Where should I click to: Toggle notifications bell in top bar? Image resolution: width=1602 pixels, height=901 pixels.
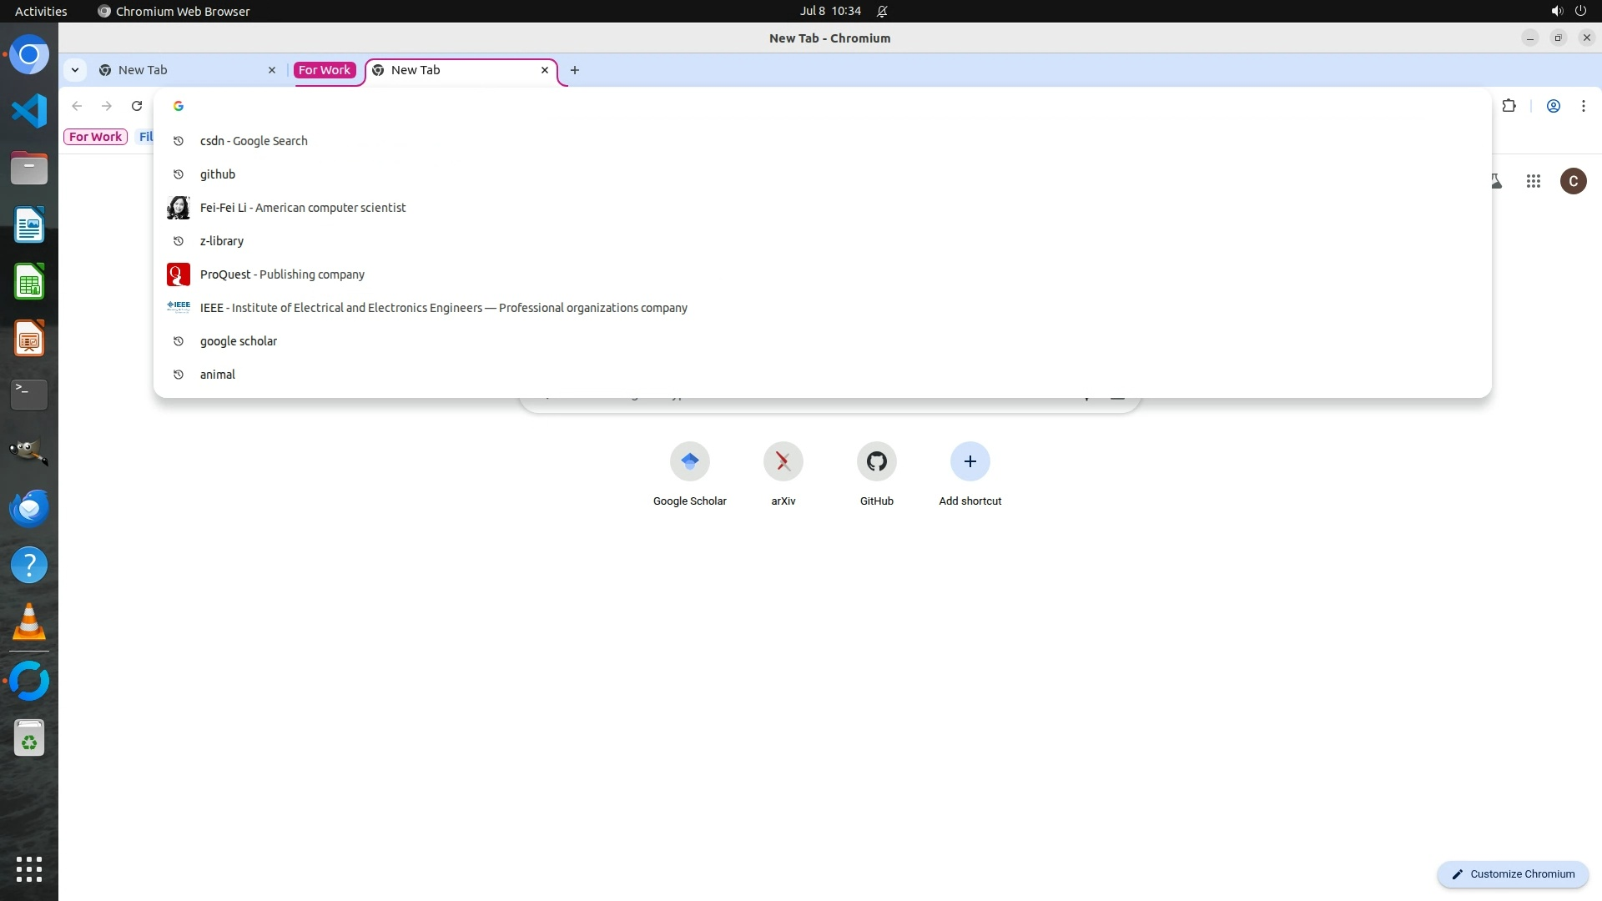click(882, 12)
